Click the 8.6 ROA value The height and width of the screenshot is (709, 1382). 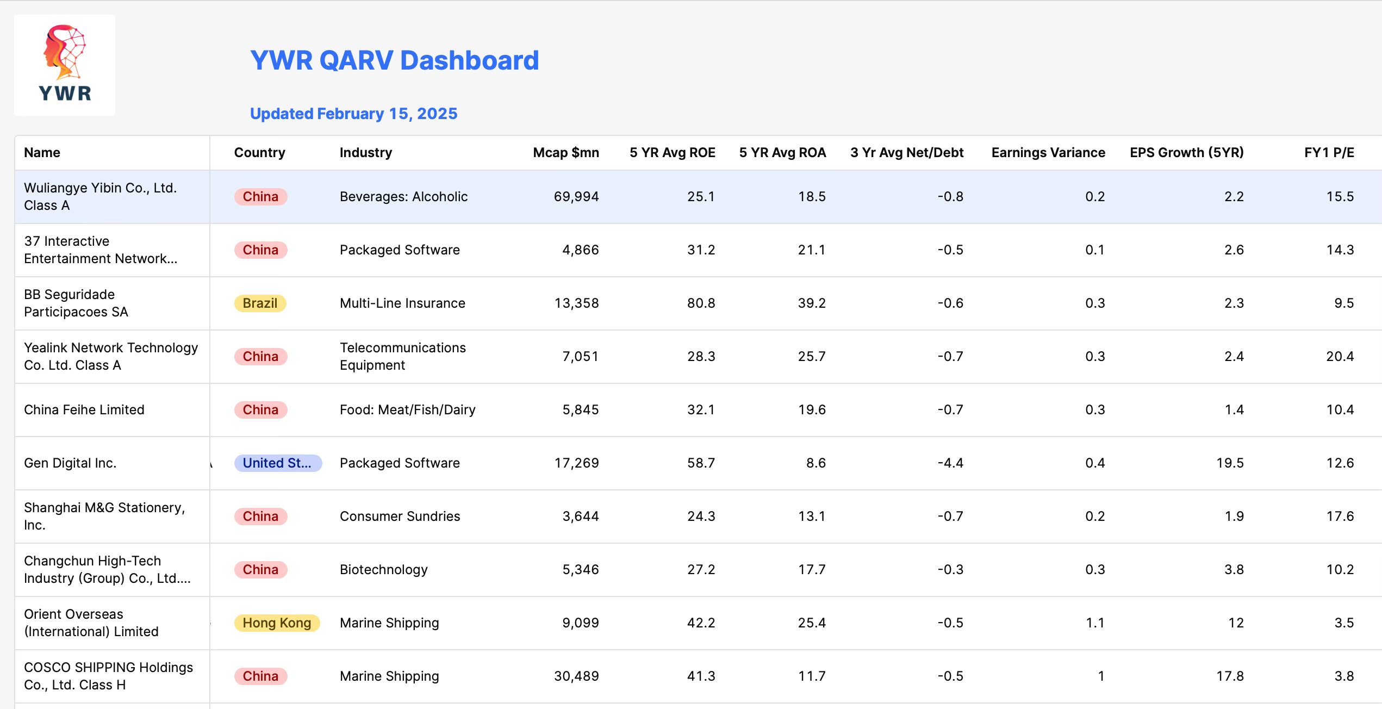tap(815, 463)
